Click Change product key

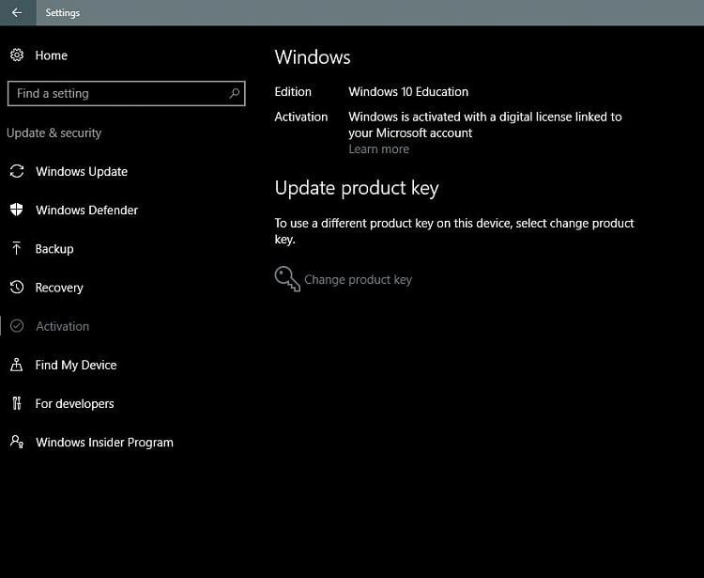(358, 279)
